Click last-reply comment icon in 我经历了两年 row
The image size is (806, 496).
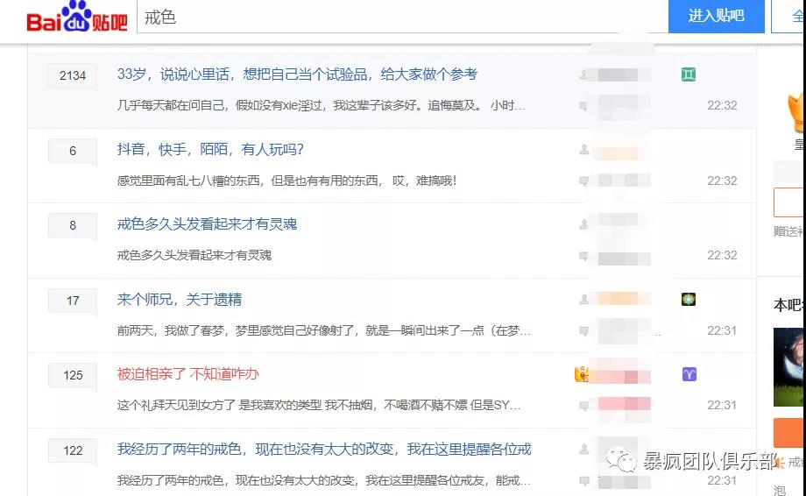click(583, 481)
